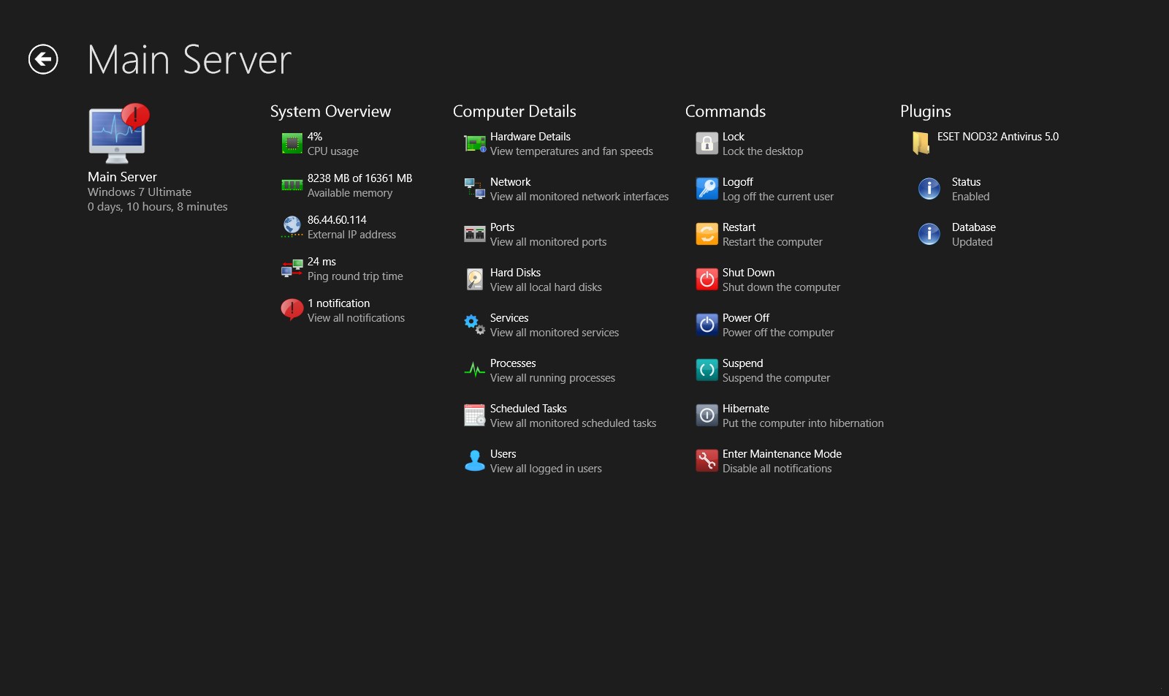
Task: Click the red Shut Down power icon
Action: [707, 279]
